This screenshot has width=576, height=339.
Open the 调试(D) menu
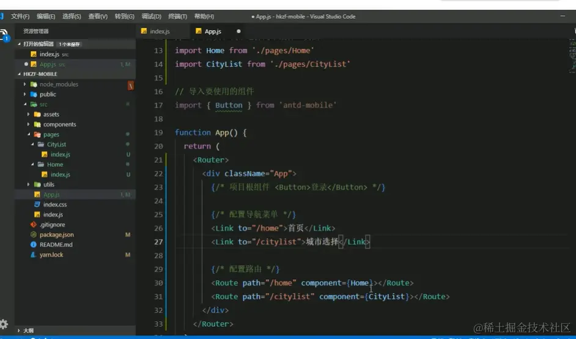click(152, 16)
